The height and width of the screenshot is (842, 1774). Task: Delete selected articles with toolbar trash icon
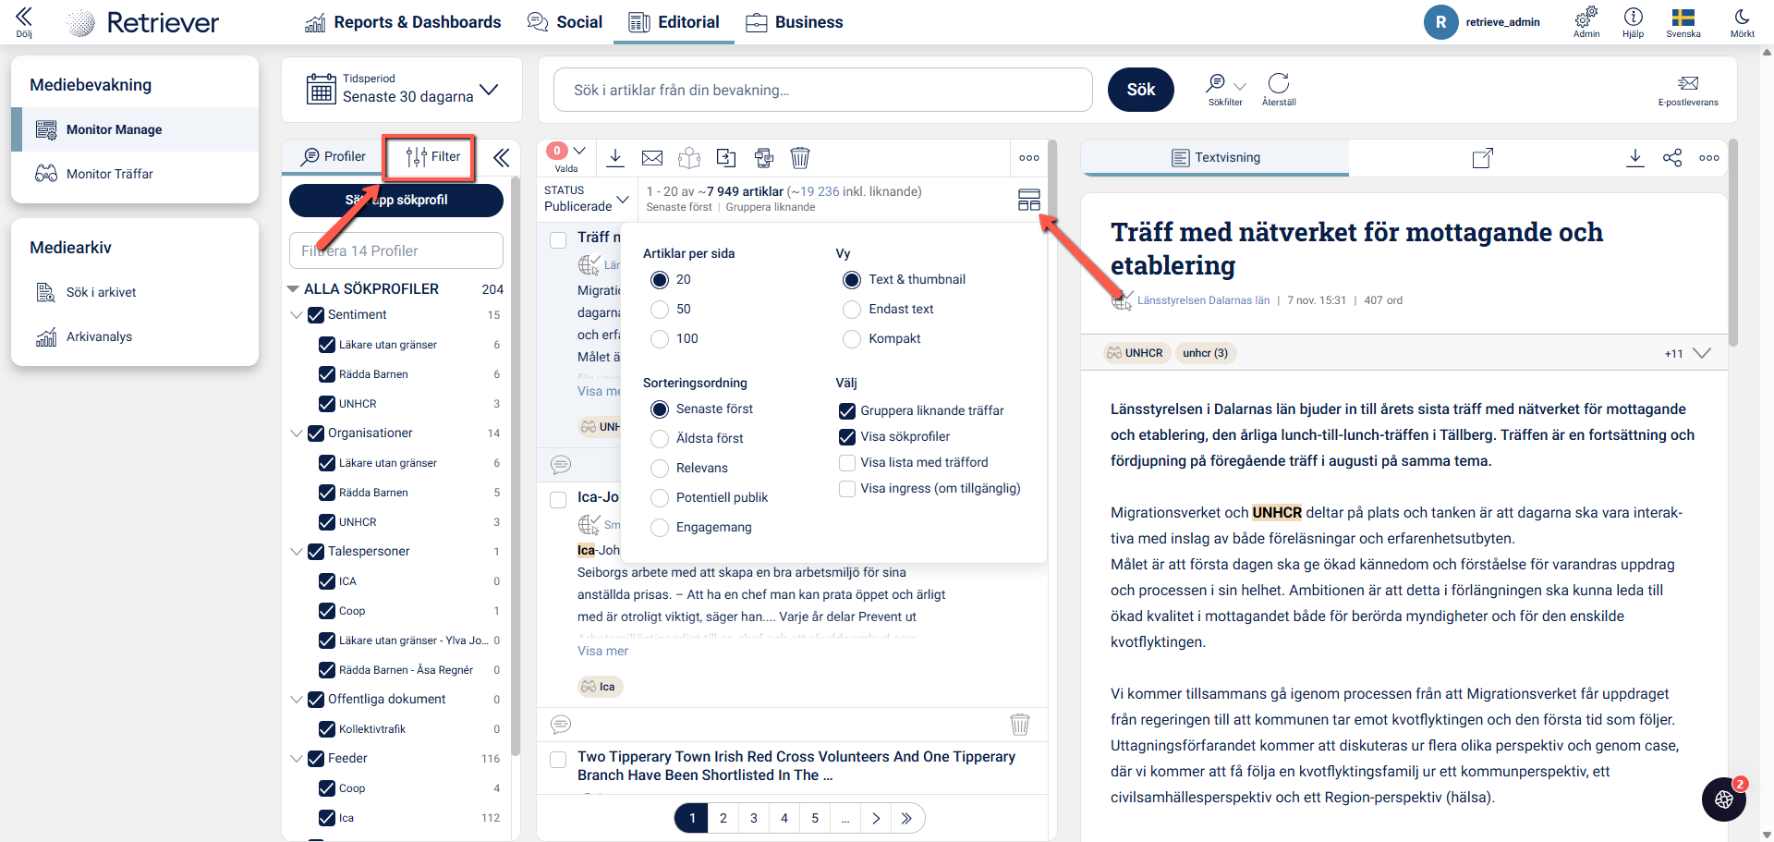tap(800, 158)
